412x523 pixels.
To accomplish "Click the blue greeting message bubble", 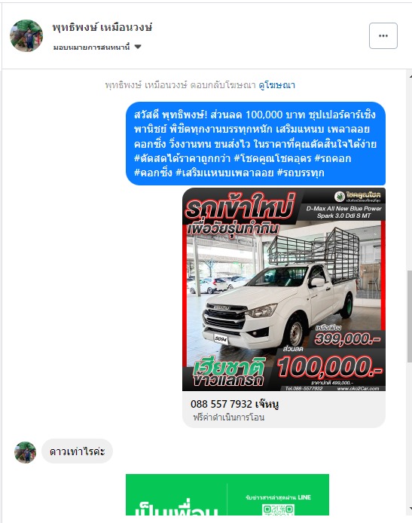I will pyautogui.click(x=255, y=143).
